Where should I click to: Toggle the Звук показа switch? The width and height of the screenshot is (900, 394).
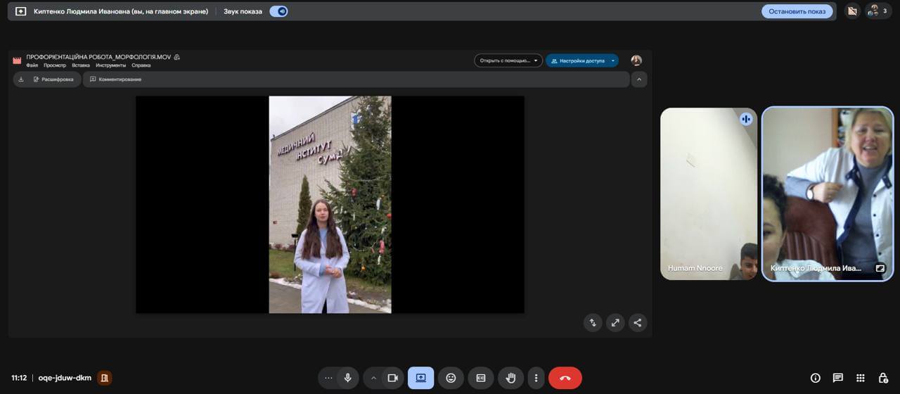(278, 11)
